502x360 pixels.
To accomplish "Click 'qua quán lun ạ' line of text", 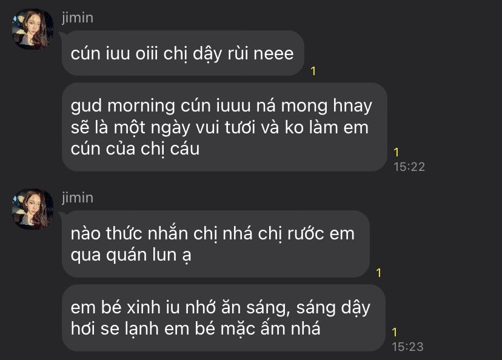I will 131,255.
